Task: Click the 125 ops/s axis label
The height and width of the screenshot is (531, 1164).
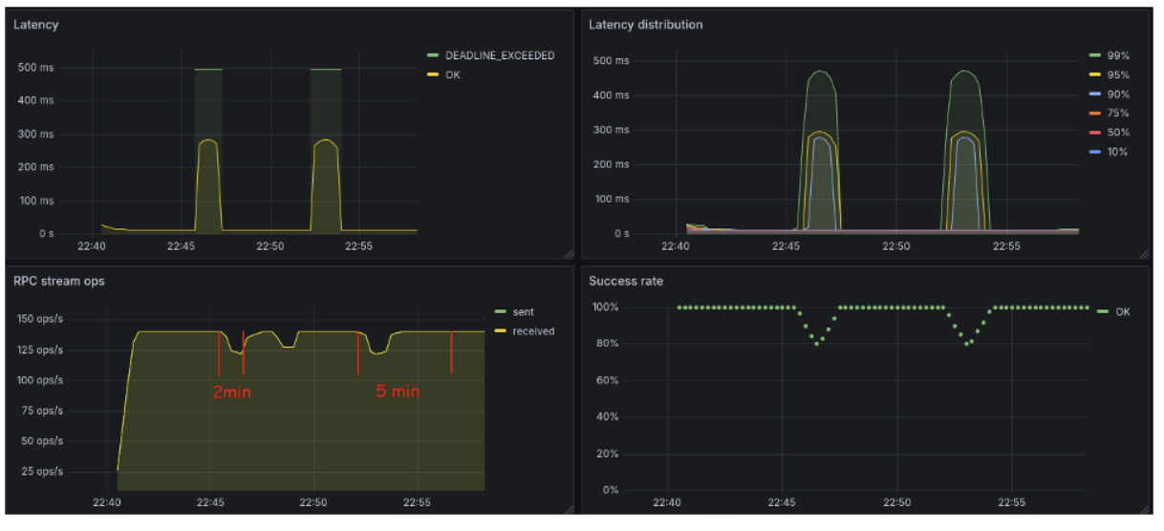Action: coord(41,350)
